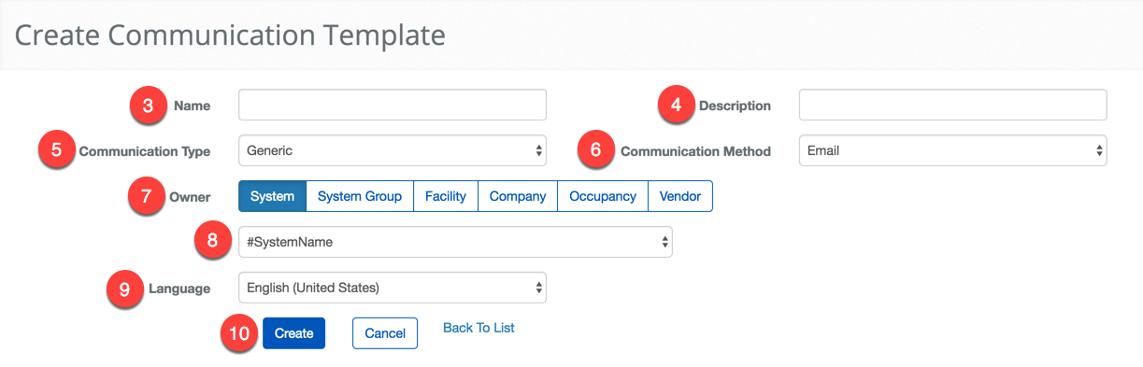Image resolution: width=1143 pixels, height=367 pixels.
Task: Click the red number 5 annotation badge
Action: coord(57,150)
